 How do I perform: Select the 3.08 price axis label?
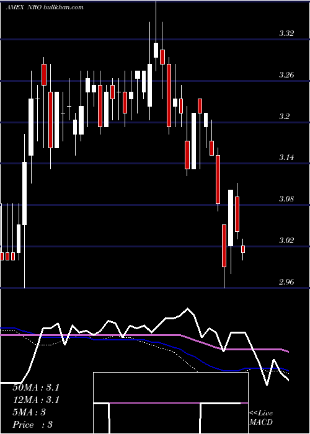(x=286, y=199)
